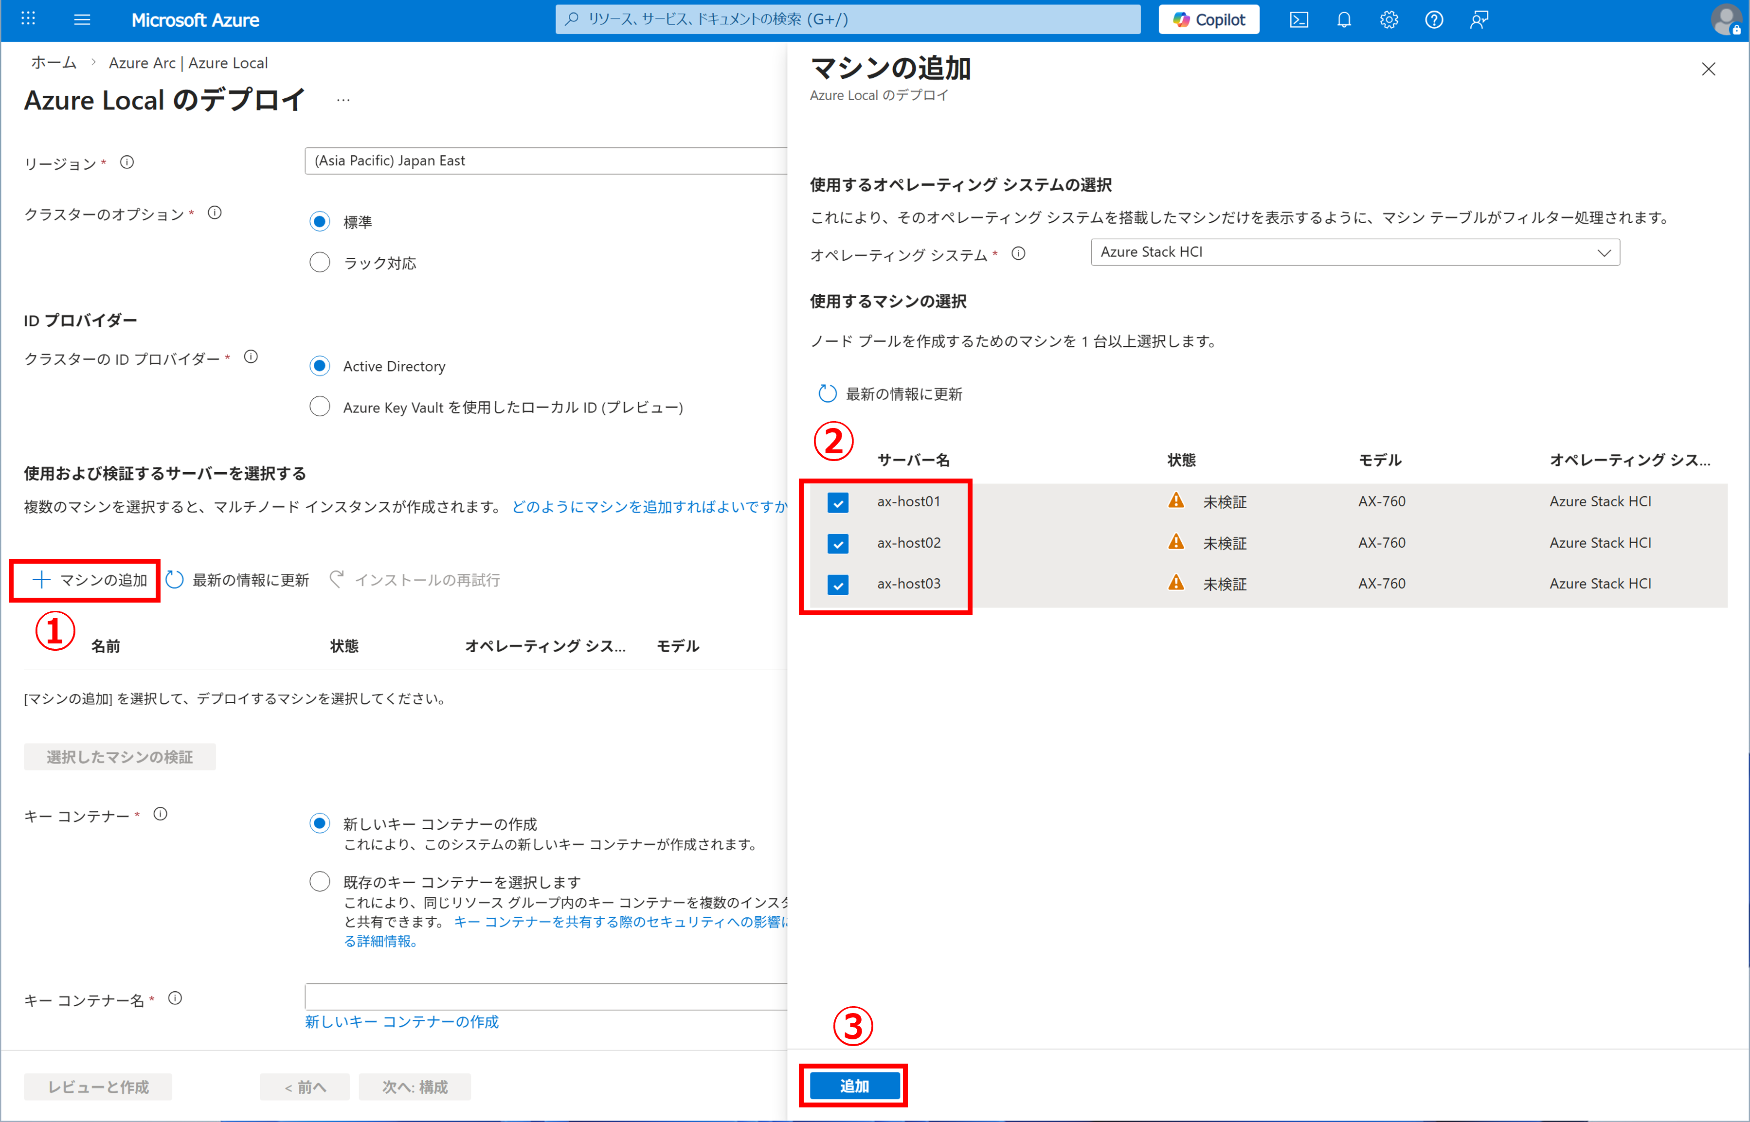This screenshot has height=1122, width=1750.
Task: Open the 新しいキー コンテナーの作成 link
Action: [x=401, y=1021]
